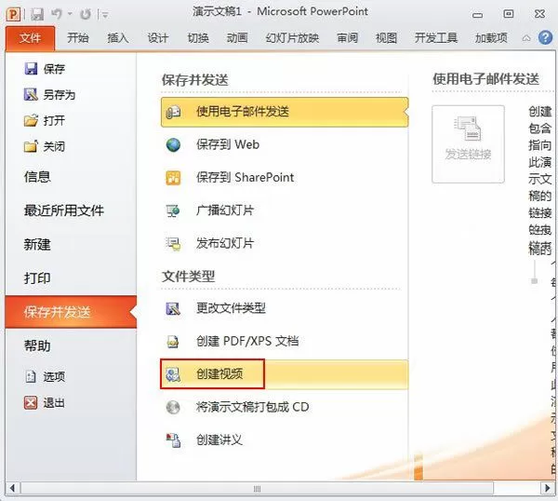
Task: Click the 保存 floppy disk icon
Action: click(31, 68)
